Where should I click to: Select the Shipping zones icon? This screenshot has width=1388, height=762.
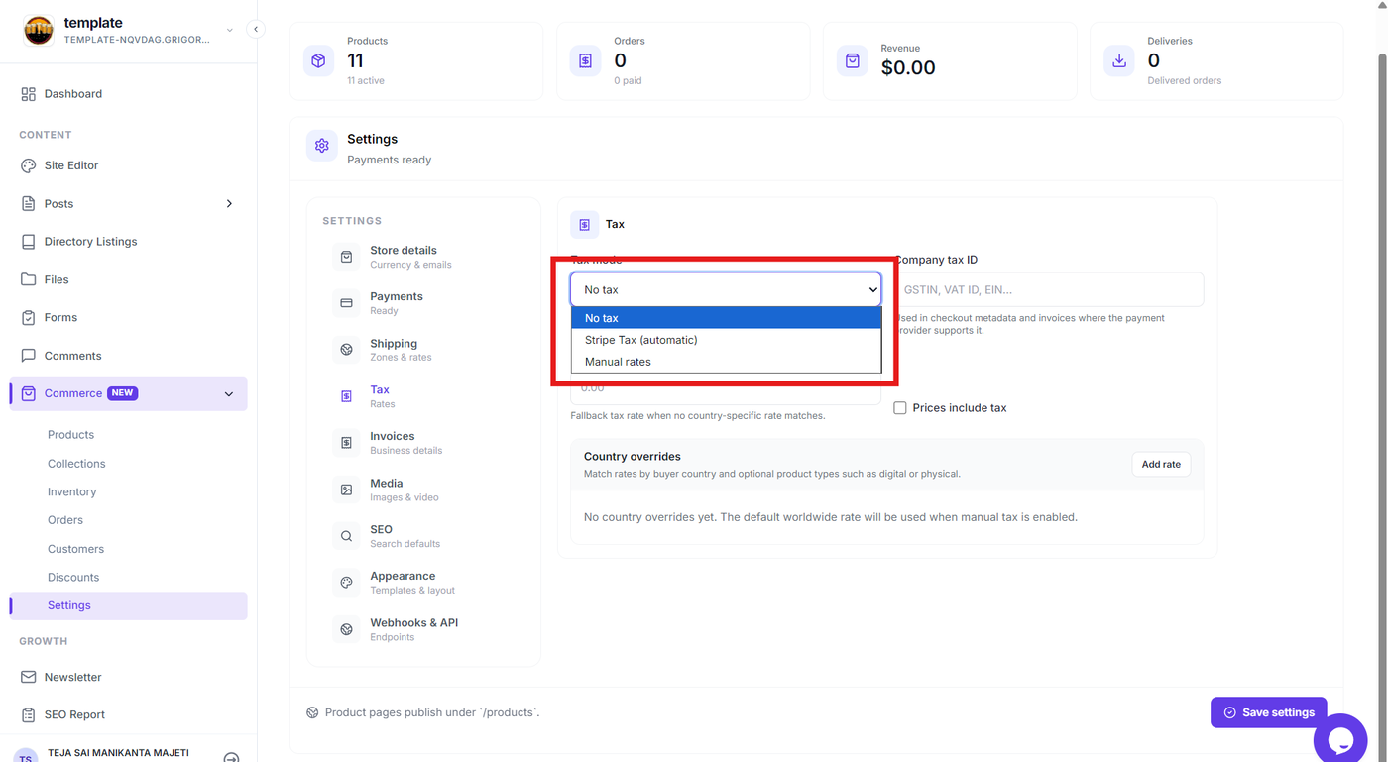346,350
